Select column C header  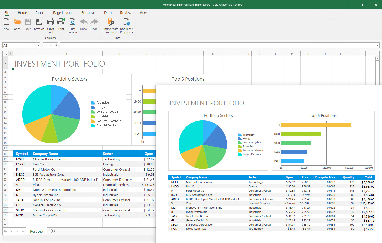[67, 54]
